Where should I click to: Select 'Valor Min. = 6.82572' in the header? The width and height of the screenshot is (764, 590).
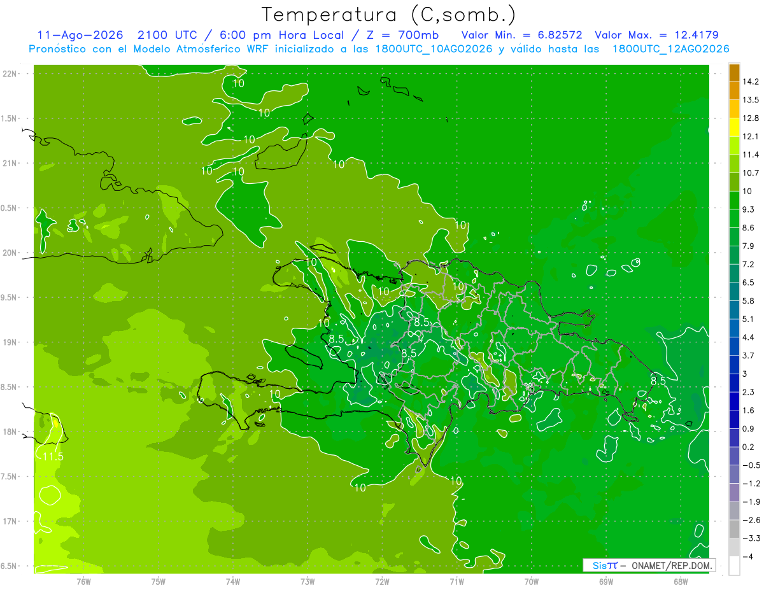[x=521, y=35]
